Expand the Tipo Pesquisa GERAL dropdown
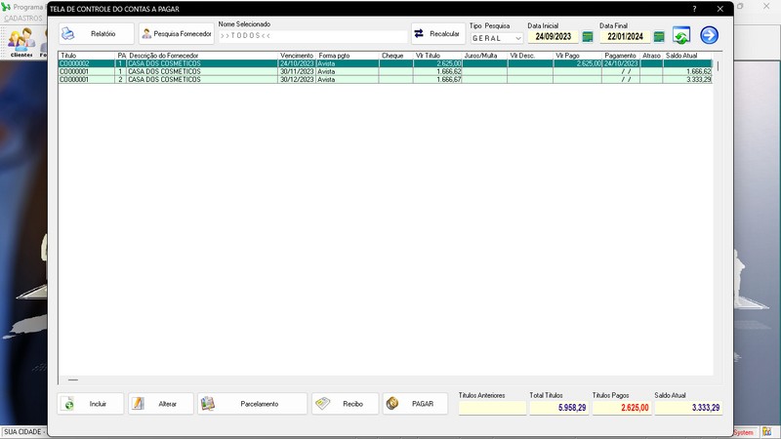 click(x=496, y=38)
